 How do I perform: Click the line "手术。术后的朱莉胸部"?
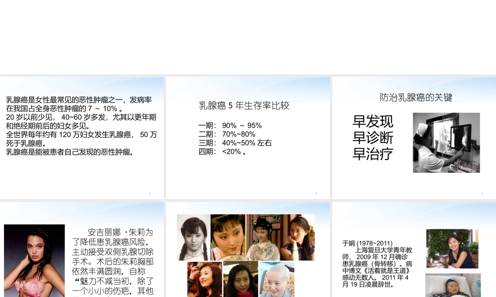[x=113, y=262]
